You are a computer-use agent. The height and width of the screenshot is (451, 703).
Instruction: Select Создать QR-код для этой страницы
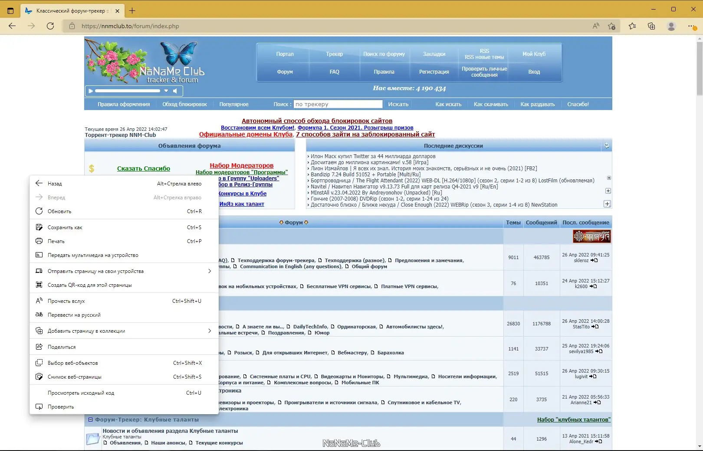[124, 285]
